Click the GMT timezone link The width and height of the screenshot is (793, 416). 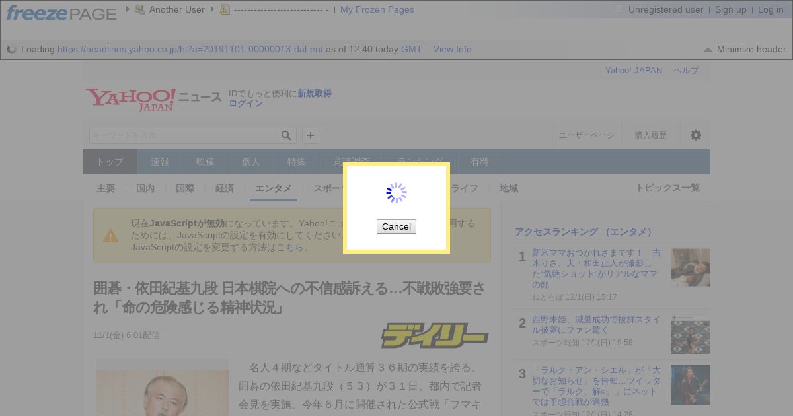pos(411,49)
